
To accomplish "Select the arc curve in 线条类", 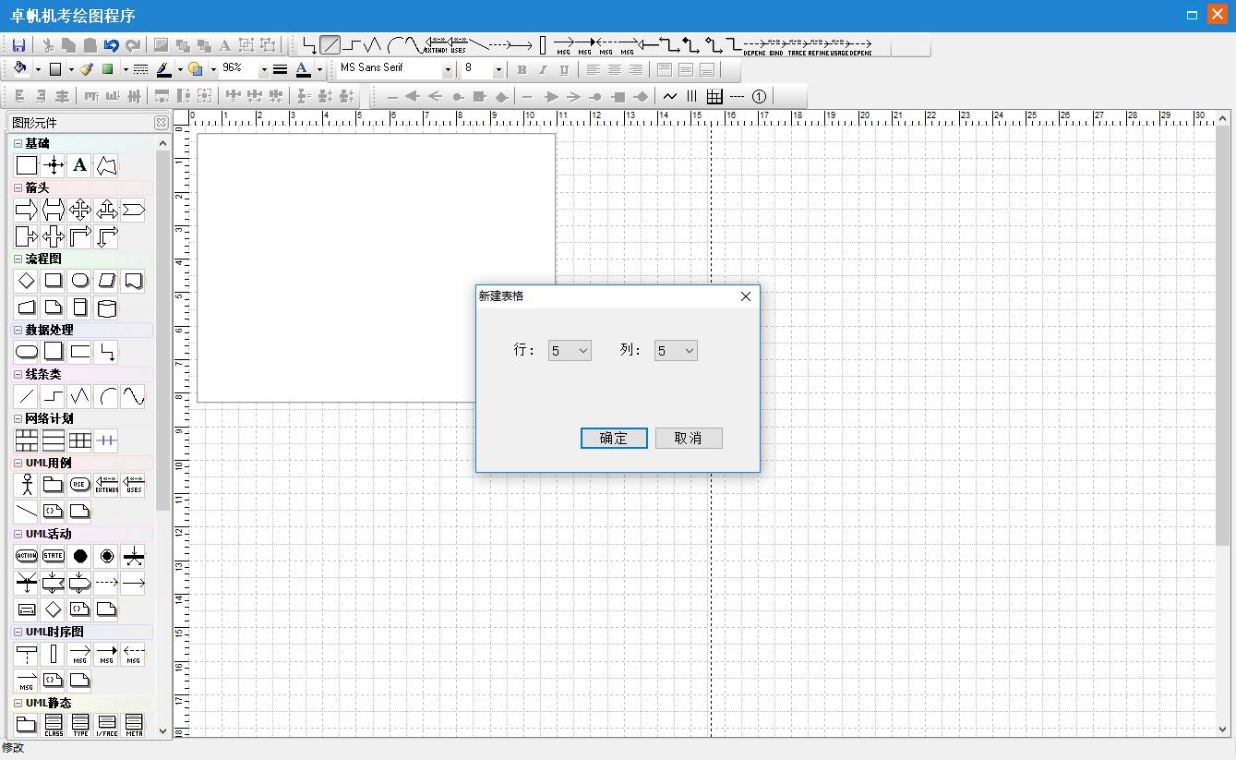I will click(107, 396).
